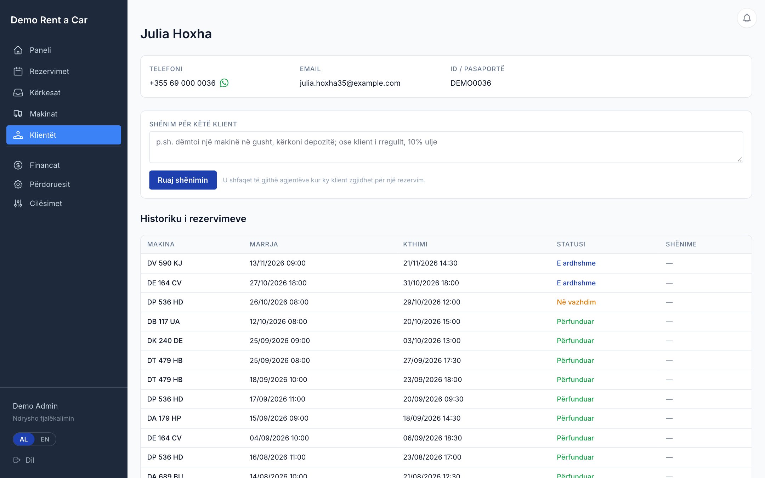Viewport: 765px width, 478px height.
Task: Click the STATUSI column header
Action: tap(571, 244)
